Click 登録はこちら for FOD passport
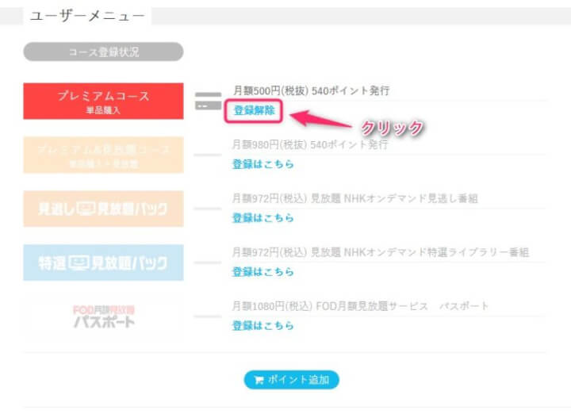This screenshot has height=414, width=571. pyautogui.click(x=263, y=325)
